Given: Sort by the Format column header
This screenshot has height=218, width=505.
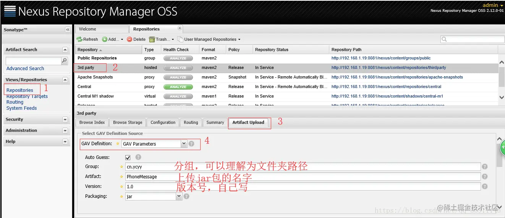Looking at the screenshot, I should coord(213,50).
